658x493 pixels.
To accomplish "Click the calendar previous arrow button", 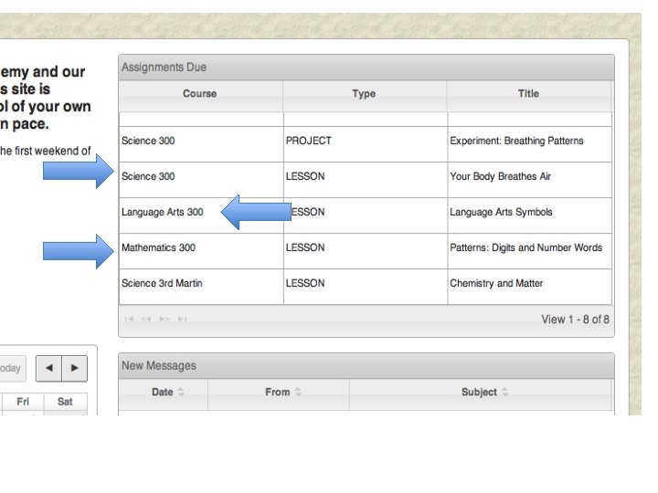I will [x=49, y=368].
